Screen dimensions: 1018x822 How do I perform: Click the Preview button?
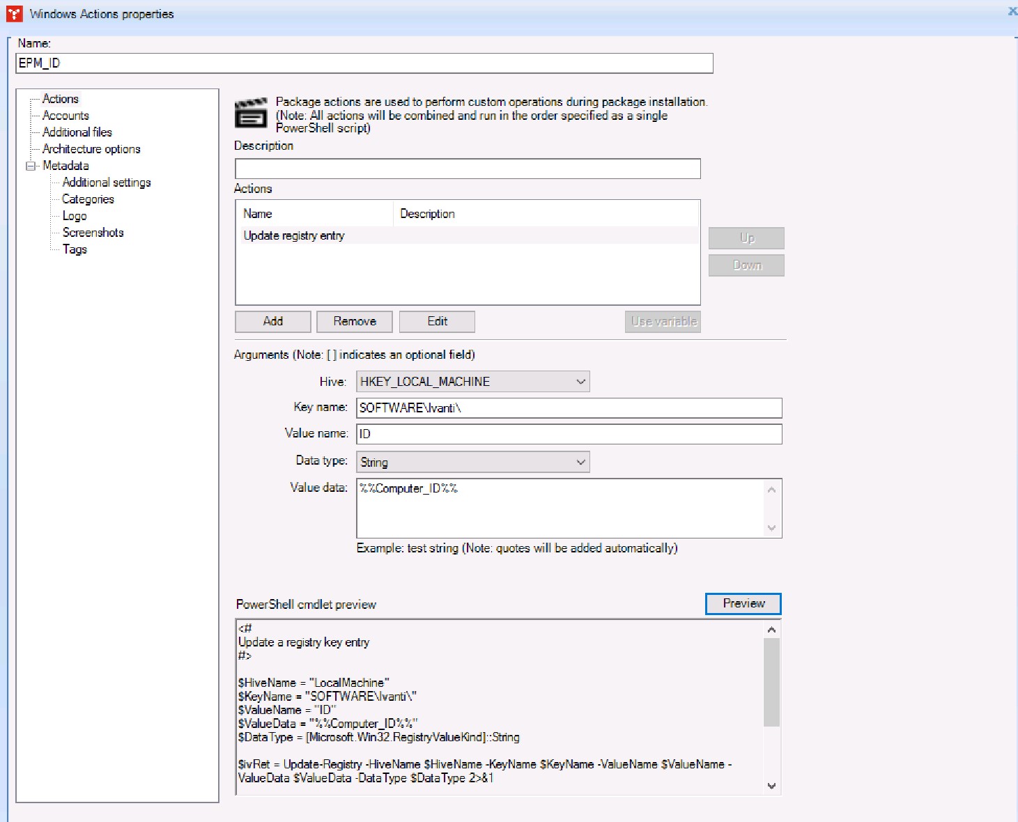tap(743, 604)
